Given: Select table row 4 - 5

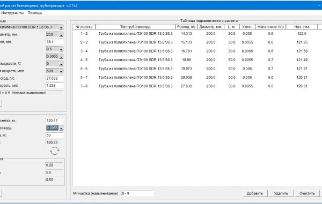Looking at the screenshot, I should [197, 60].
